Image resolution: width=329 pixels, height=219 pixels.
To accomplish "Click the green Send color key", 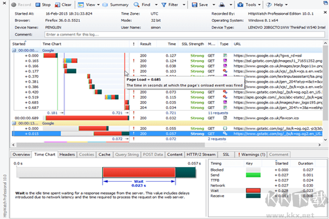I will pyautogui.click(x=252, y=175).
